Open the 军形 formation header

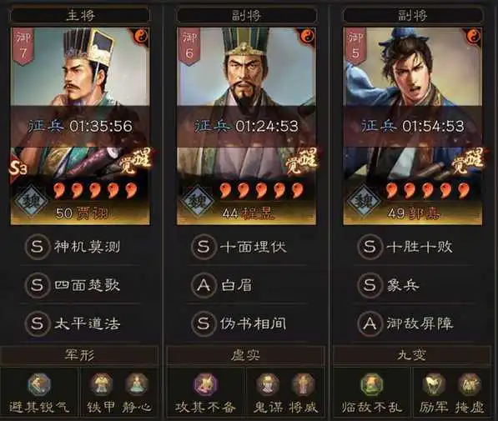coord(79,355)
